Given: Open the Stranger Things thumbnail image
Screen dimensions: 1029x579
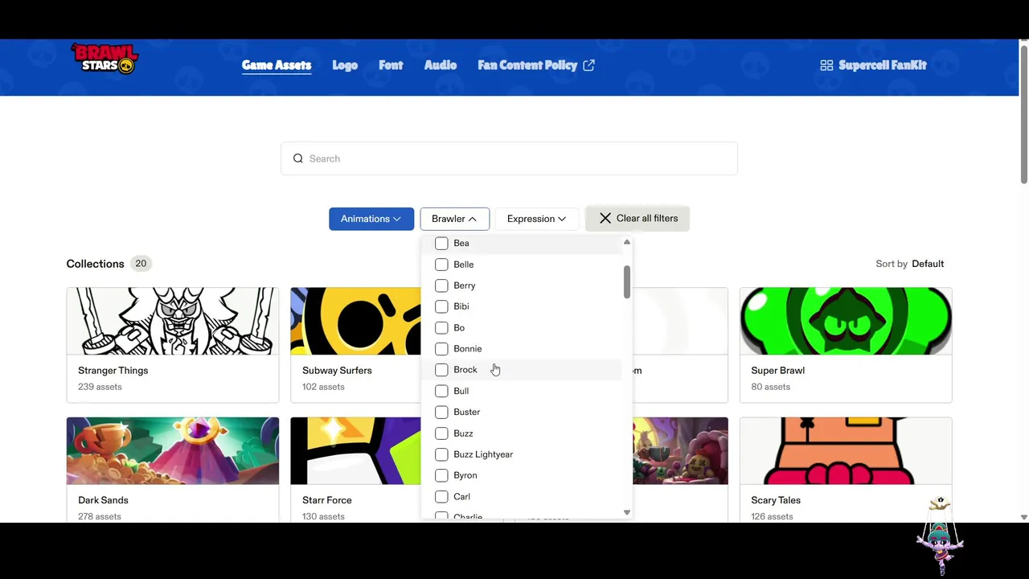Looking at the screenshot, I should [x=173, y=321].
